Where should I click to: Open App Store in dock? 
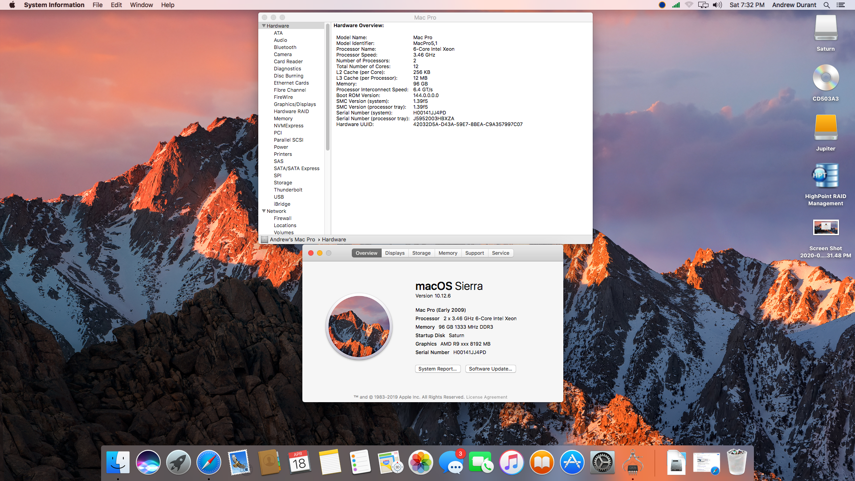[x=572, y=462]
